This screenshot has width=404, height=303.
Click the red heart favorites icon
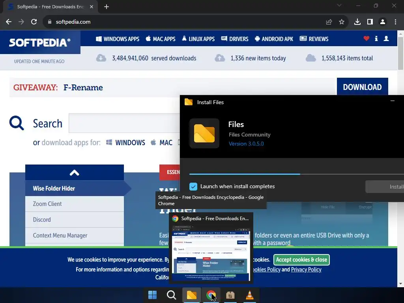click(367, 39)
